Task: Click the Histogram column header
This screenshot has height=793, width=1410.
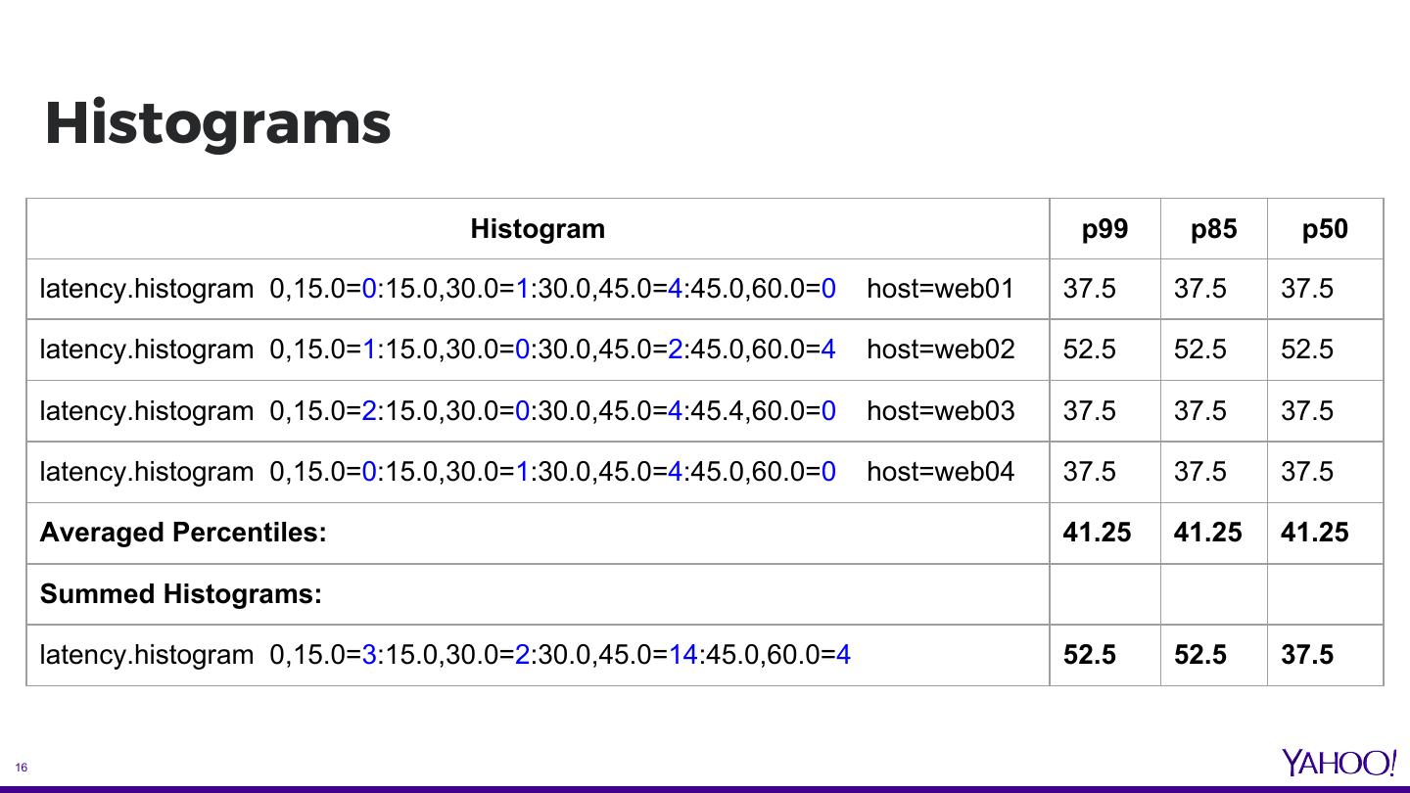Action: click(538, 229)
